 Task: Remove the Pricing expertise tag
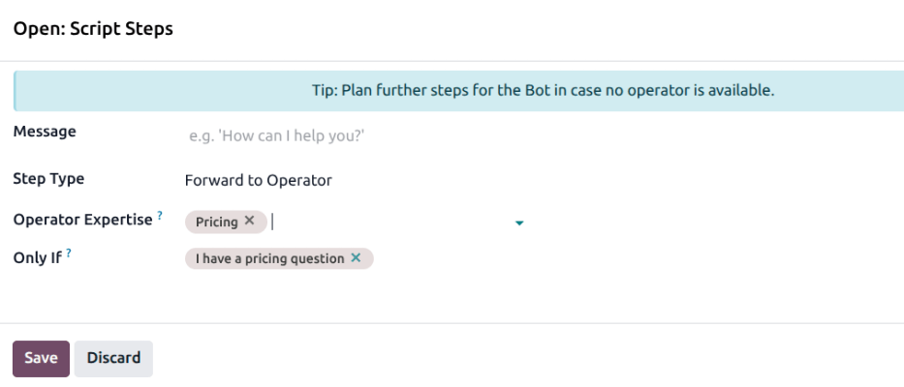249,222
